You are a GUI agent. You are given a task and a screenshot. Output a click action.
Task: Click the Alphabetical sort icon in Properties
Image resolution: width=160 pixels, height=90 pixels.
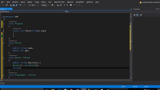click(137, 15)
